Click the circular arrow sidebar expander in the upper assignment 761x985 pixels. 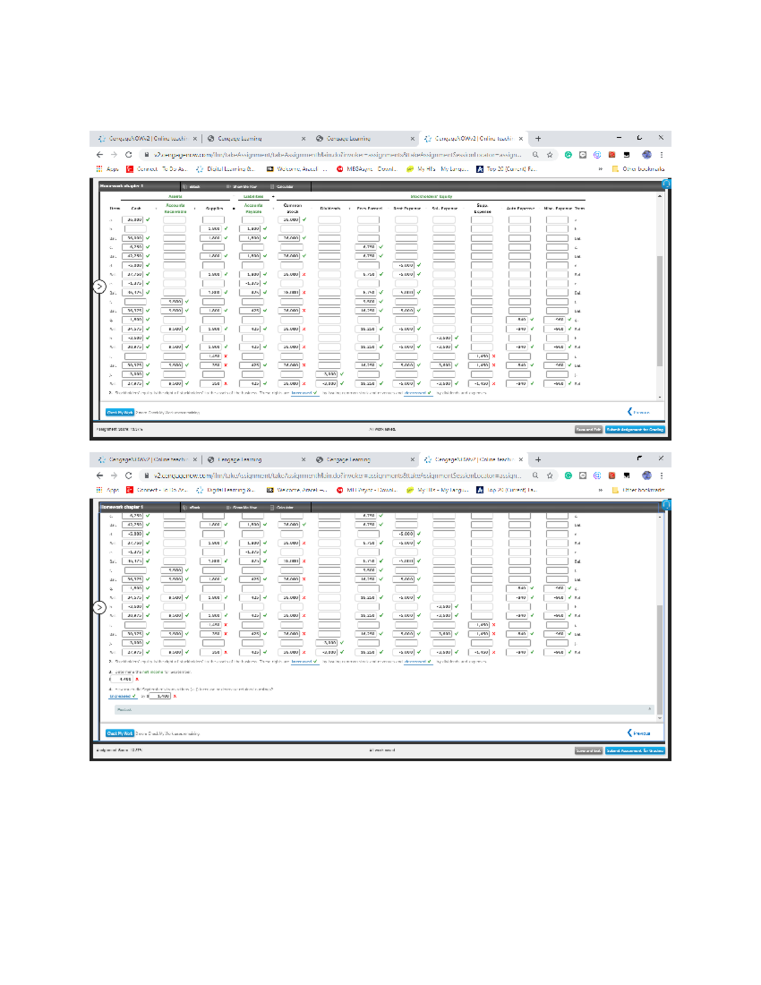point(100,287)
